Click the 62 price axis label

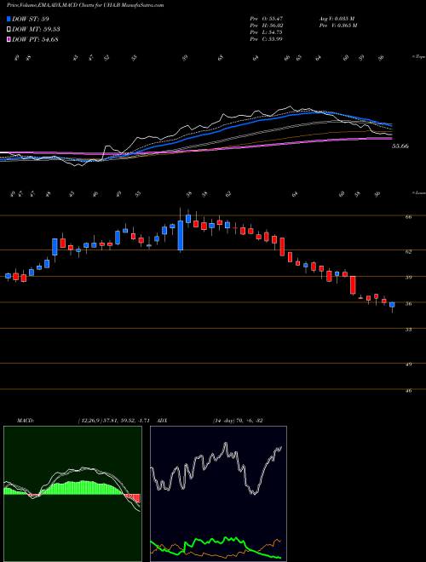pyautogui.click(x=408, y=251)
